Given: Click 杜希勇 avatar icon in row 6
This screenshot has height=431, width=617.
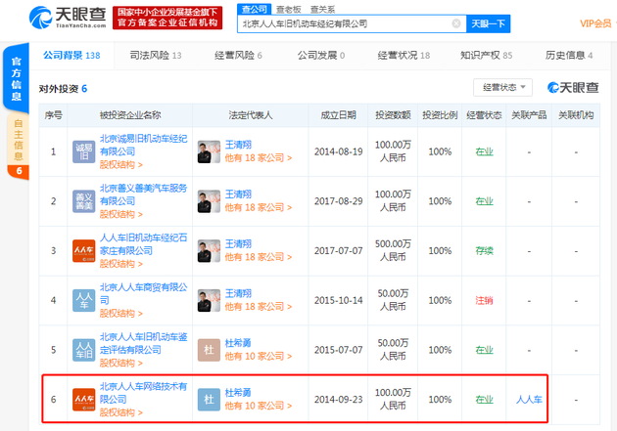Looking at the screenshot, I should tap(208, 399).
